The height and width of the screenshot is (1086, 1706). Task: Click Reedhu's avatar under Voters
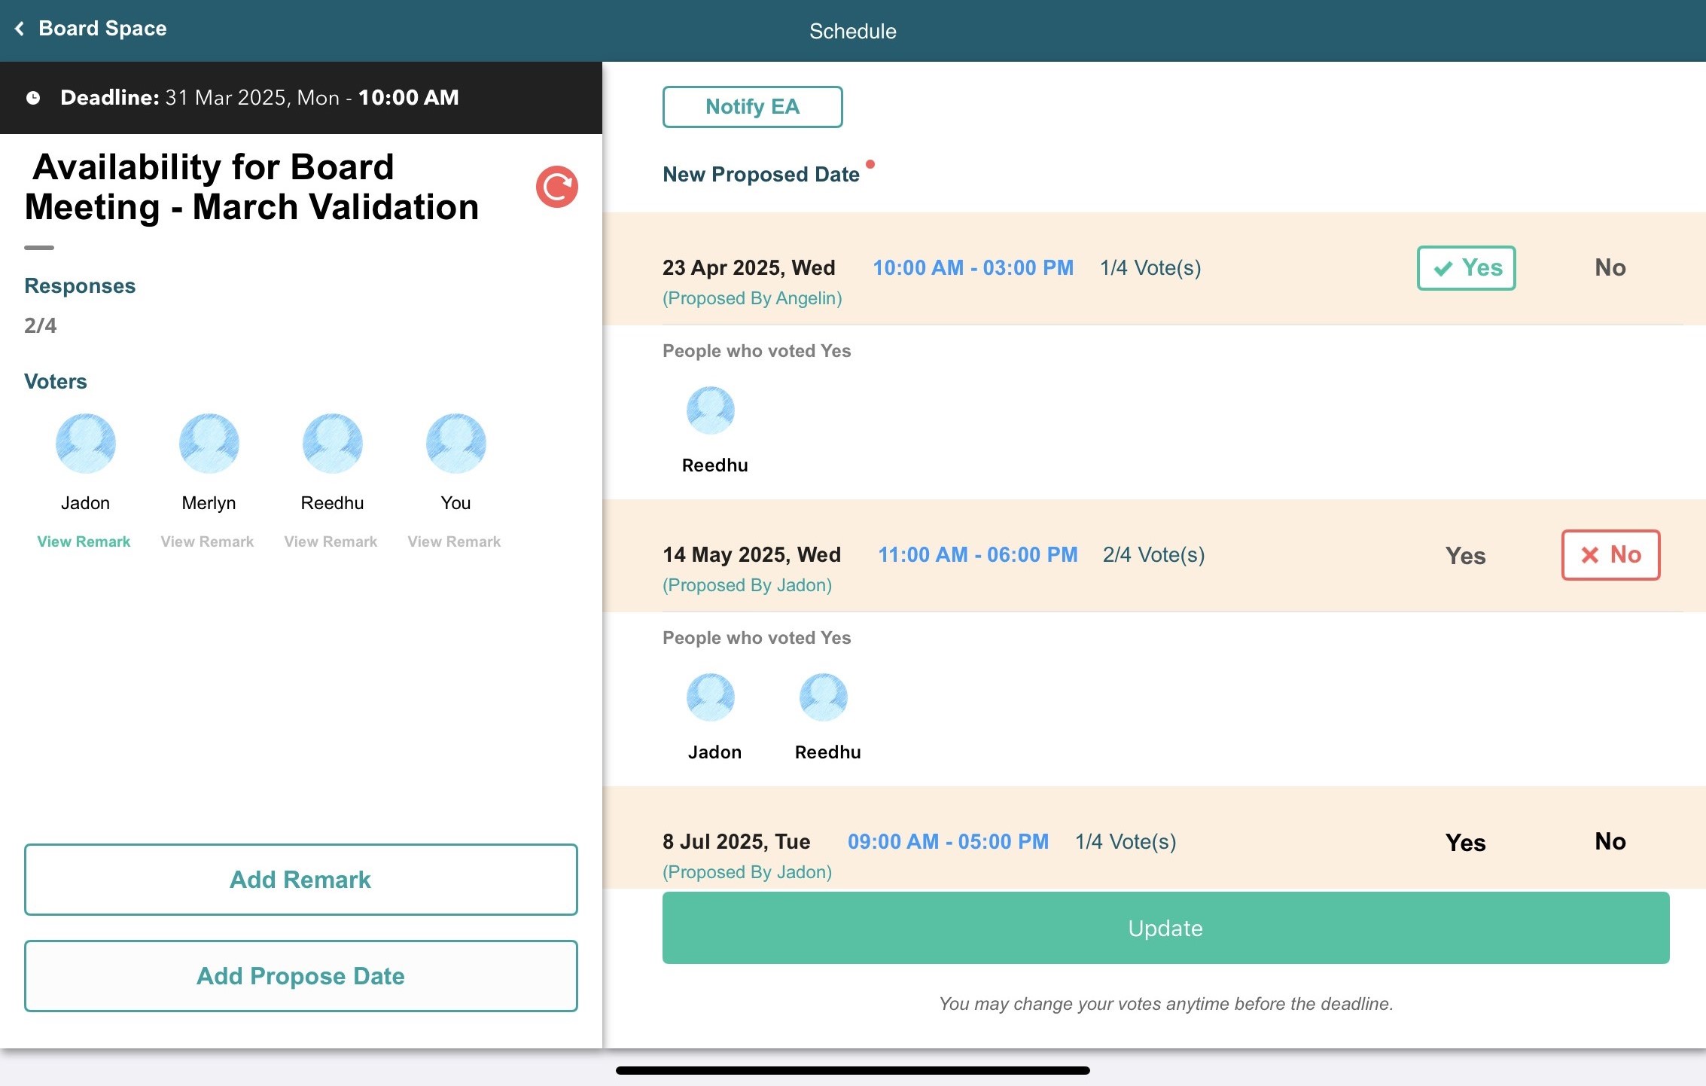tap(332, 443)
